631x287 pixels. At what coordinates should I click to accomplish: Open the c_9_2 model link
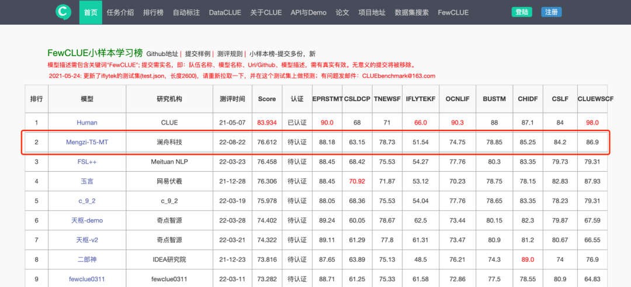(x=87, y=201)
